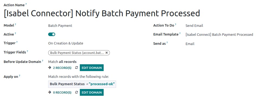Image resolution: width=256 pixels, height=99 pixels.
Task: Open the Email Template Batch Payment Processed field
Action: coord(219,35)
